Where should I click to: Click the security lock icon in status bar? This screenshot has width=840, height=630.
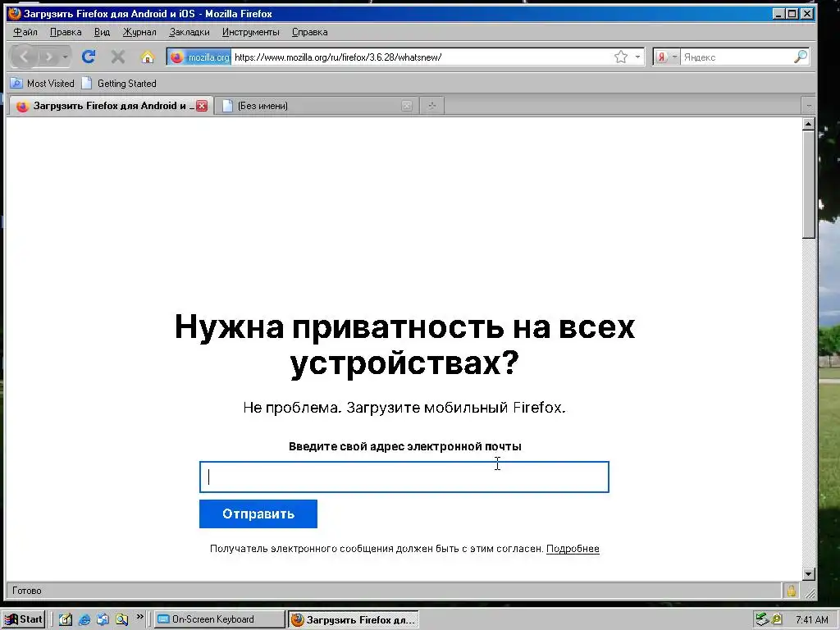click(791, 591)
